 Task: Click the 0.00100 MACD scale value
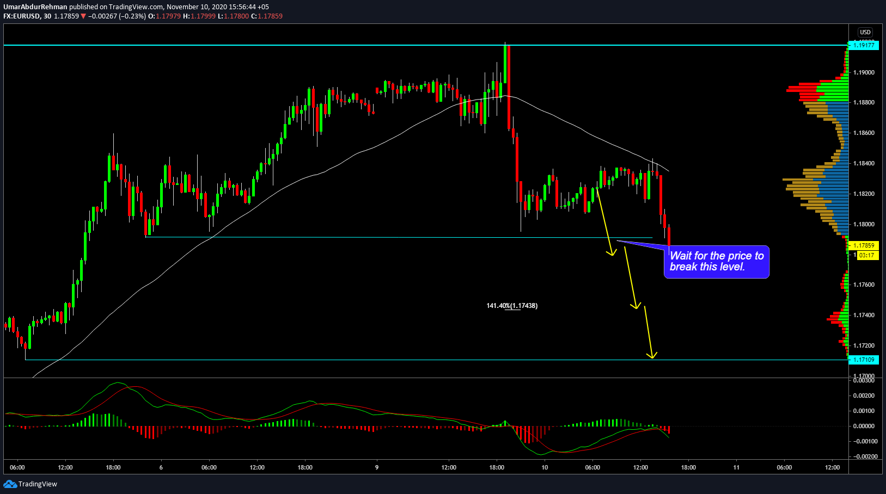[x=864, y=411]
